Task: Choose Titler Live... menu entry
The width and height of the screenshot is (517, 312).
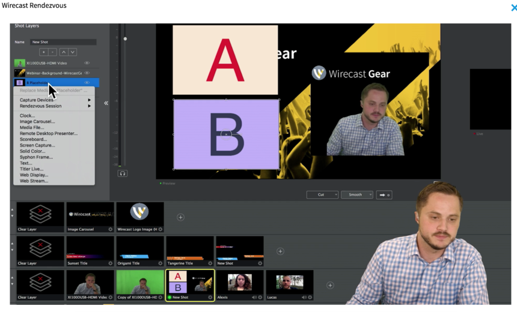Action: pyautogui.click(x=31, y=169)
